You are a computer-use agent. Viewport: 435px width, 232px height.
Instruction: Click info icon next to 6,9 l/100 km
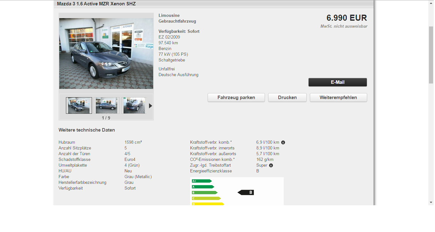pyautogui.click(x=283, y=142)
